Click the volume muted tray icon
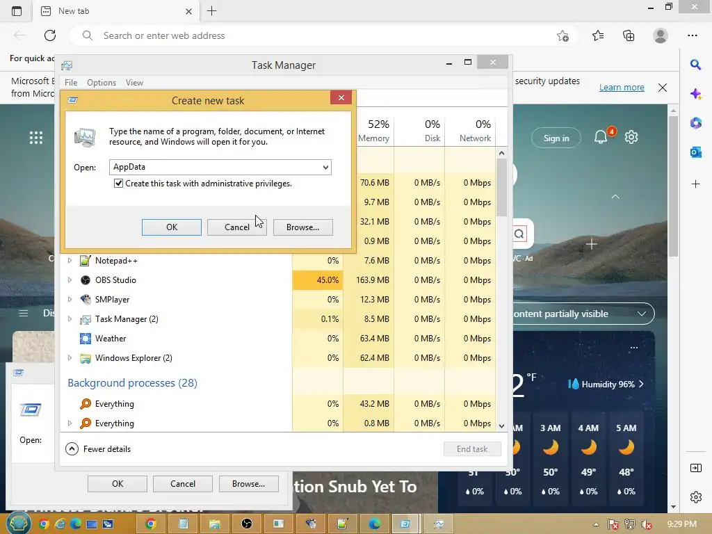The width and height of the screenshot is (712, 534). pos(647,524)
